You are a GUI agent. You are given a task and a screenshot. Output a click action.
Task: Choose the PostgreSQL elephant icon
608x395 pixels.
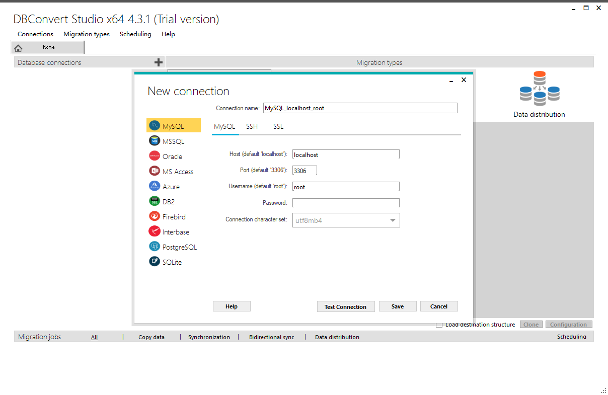155,247
